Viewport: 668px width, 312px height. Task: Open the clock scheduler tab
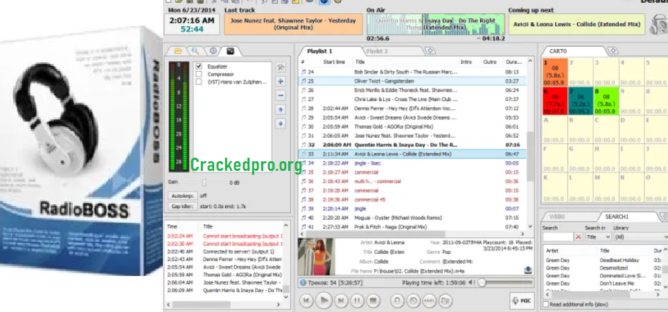tap(213, 51)
